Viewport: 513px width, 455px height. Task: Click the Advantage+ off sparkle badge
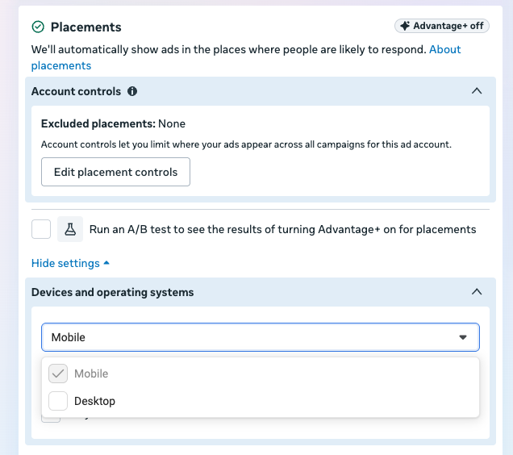click(x=442, y=26)
